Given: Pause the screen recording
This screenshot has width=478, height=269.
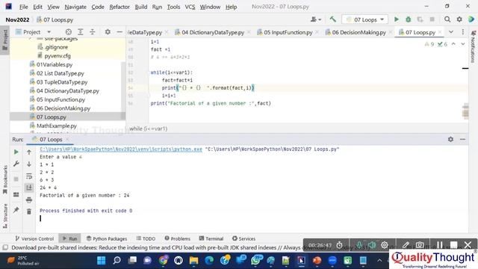Looking at the screenshot, I should tap(439, 245).
